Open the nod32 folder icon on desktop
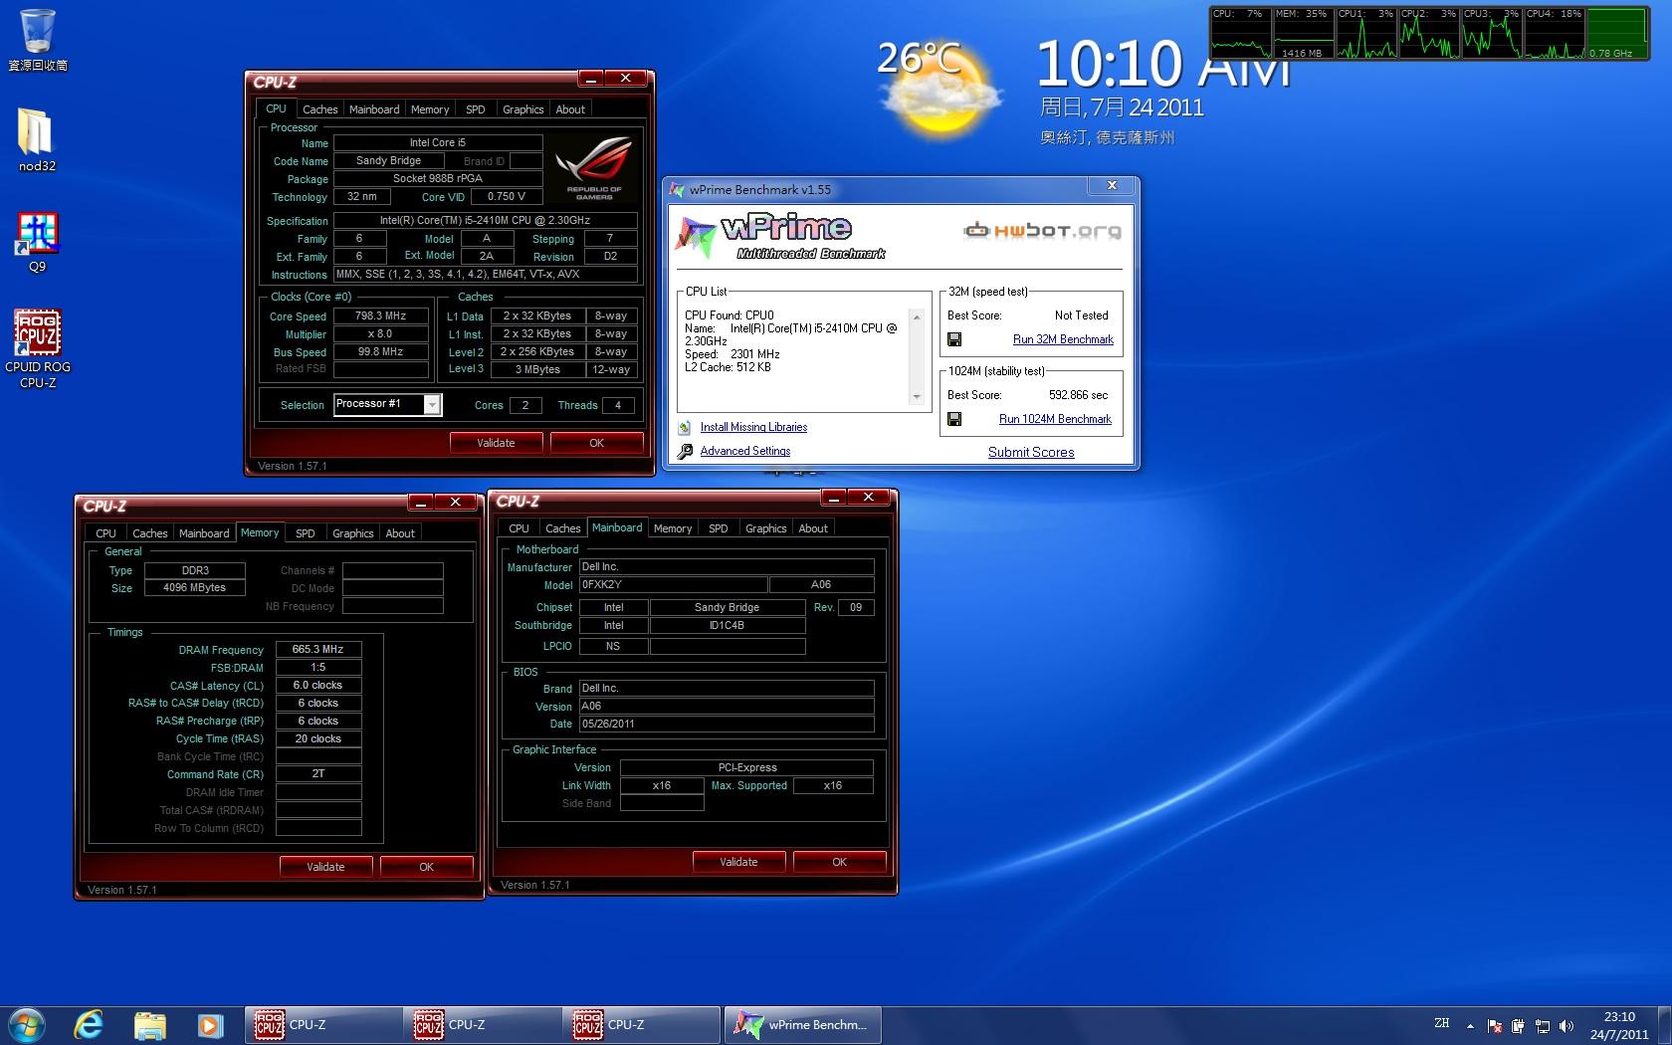1672x1045 pixels. click(37, 139)
